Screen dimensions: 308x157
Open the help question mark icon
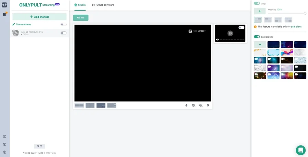pos(5,144)
